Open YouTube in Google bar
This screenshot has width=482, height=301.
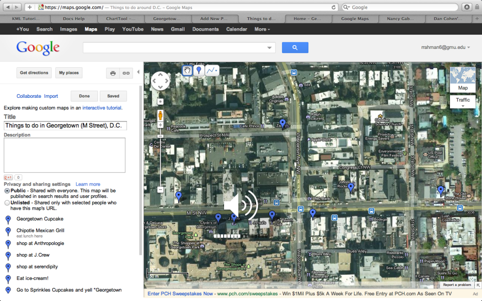coord(133,29)
